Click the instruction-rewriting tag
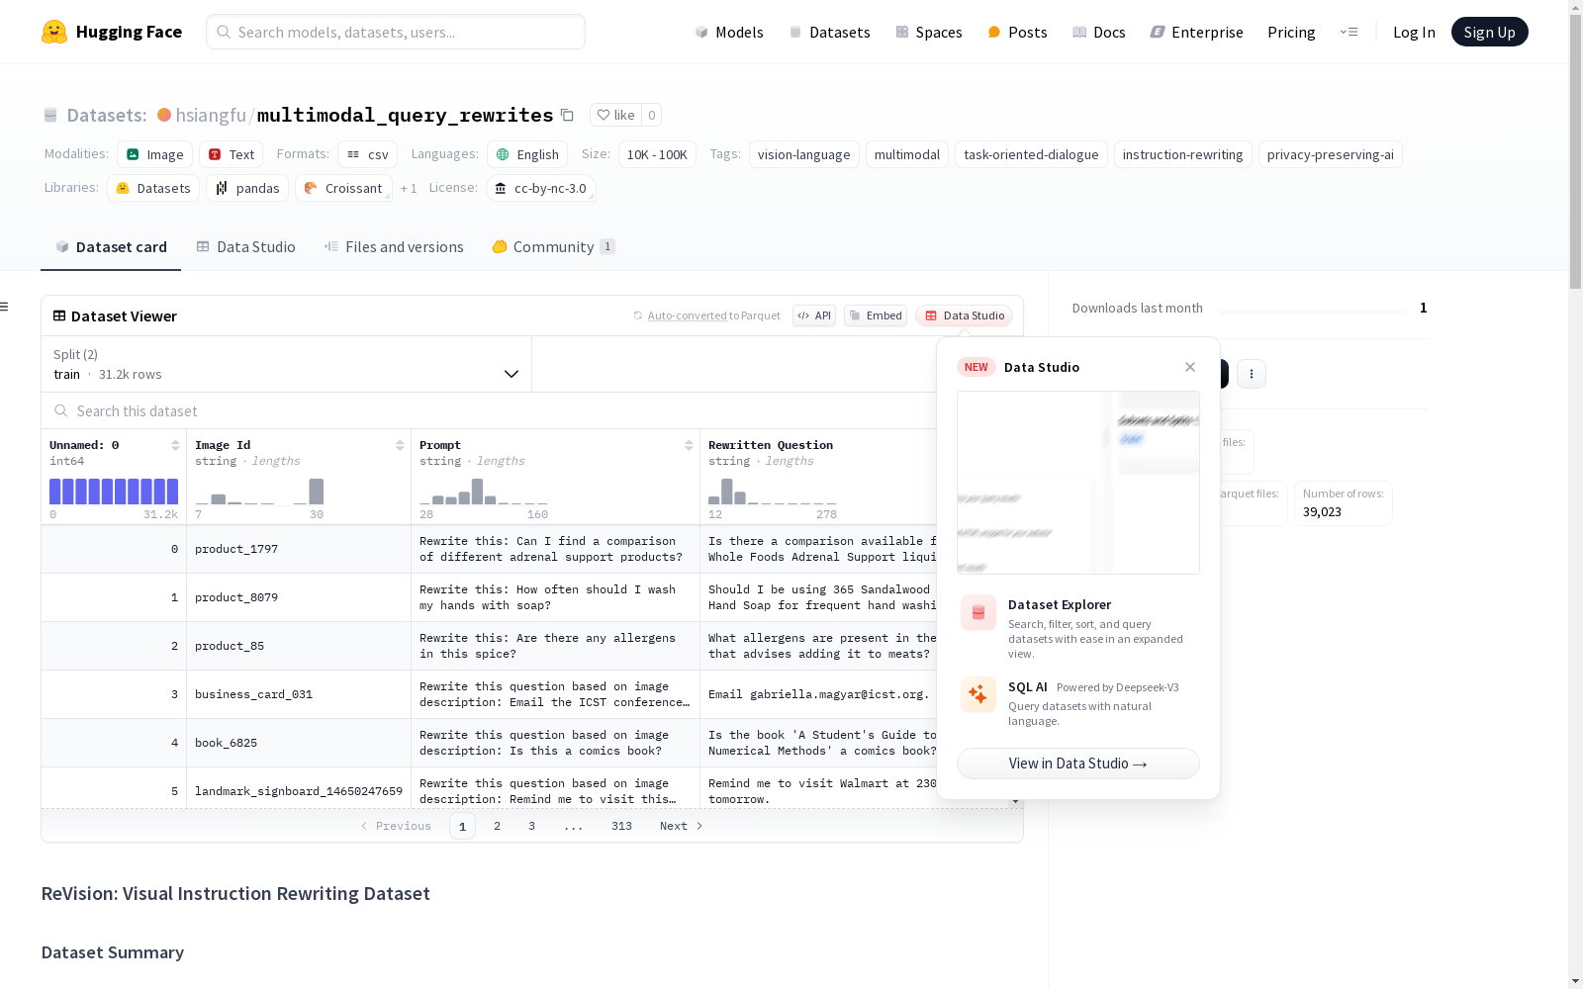This screenshot has width=1583, height=989. click(1182, 154)
